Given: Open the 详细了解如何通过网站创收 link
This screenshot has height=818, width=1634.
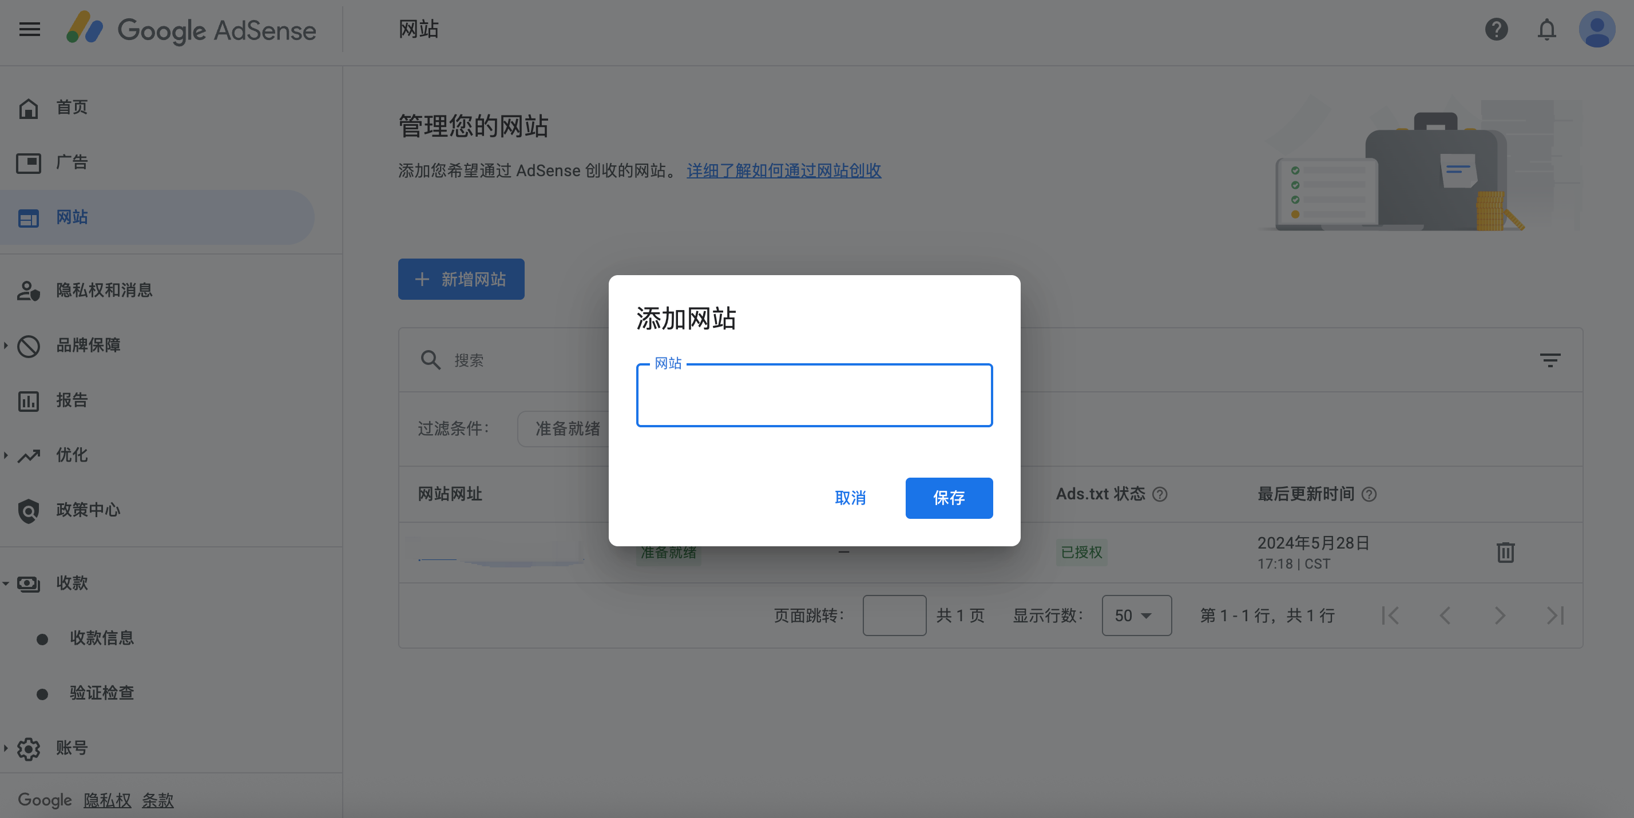Looking at the screenshot, I should (784, 170).
